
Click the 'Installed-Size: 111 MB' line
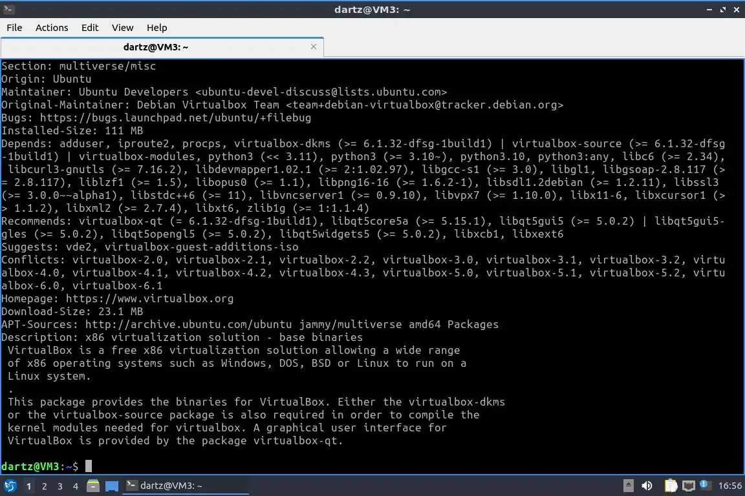(72, 130)
